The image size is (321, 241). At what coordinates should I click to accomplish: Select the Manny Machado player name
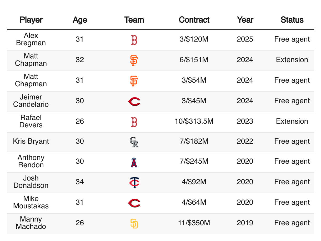[x=31, y=223]
